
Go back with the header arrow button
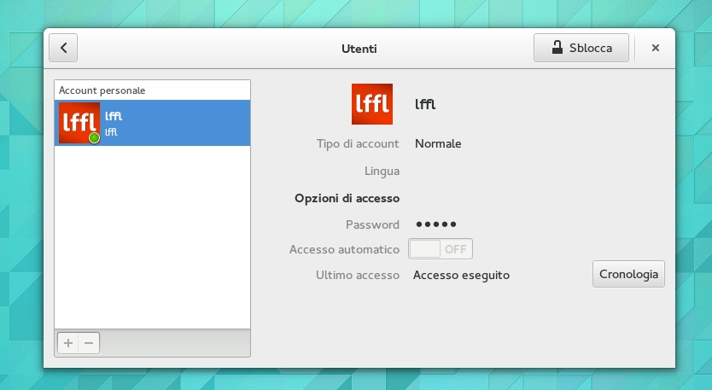pyautogui.click(x=63, y=48)
